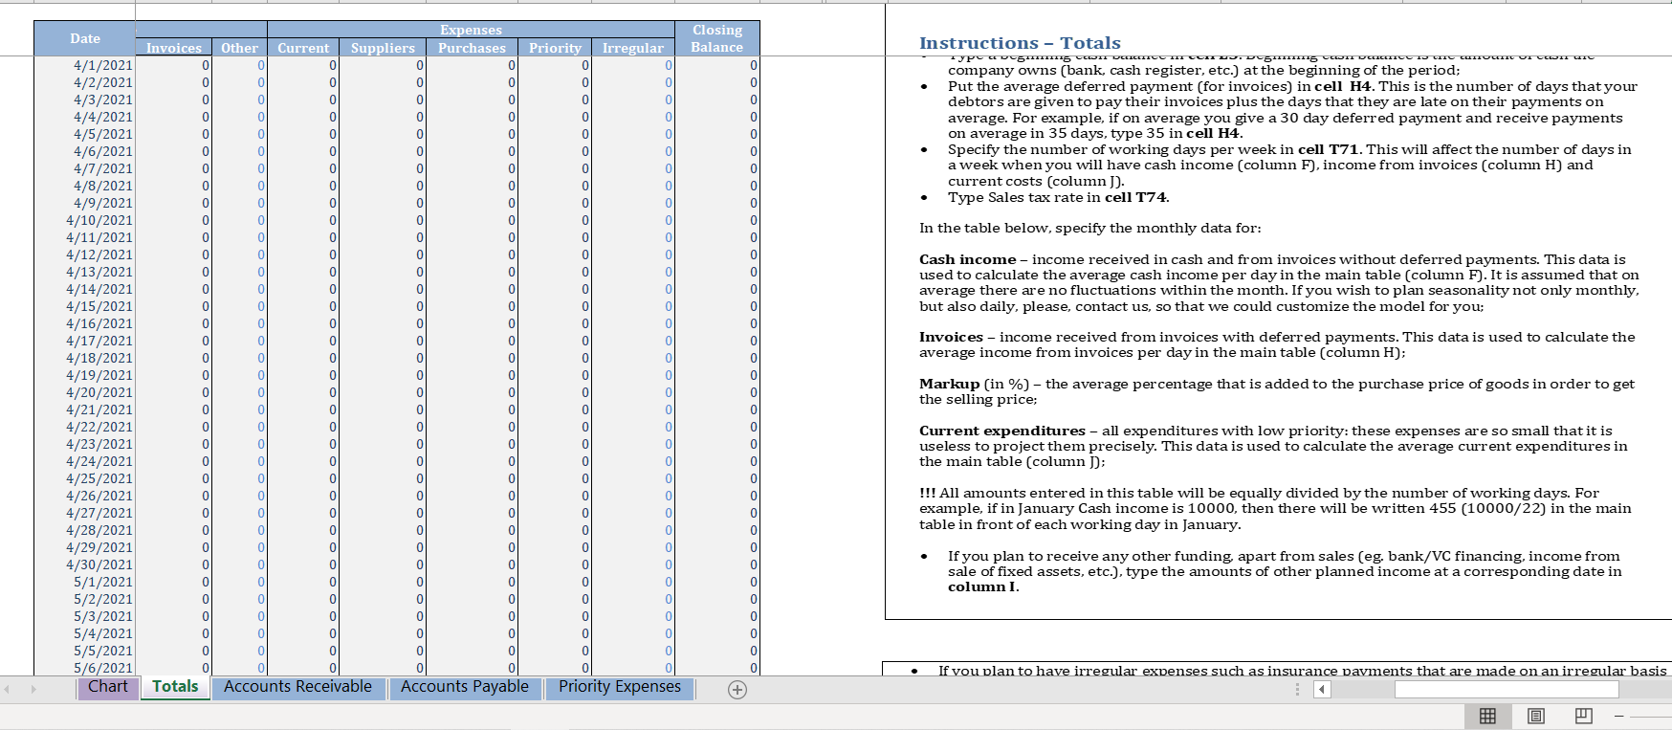Select the Closing Balance cell for 5/4/2021
The image size is (1672, 730).
717,633
